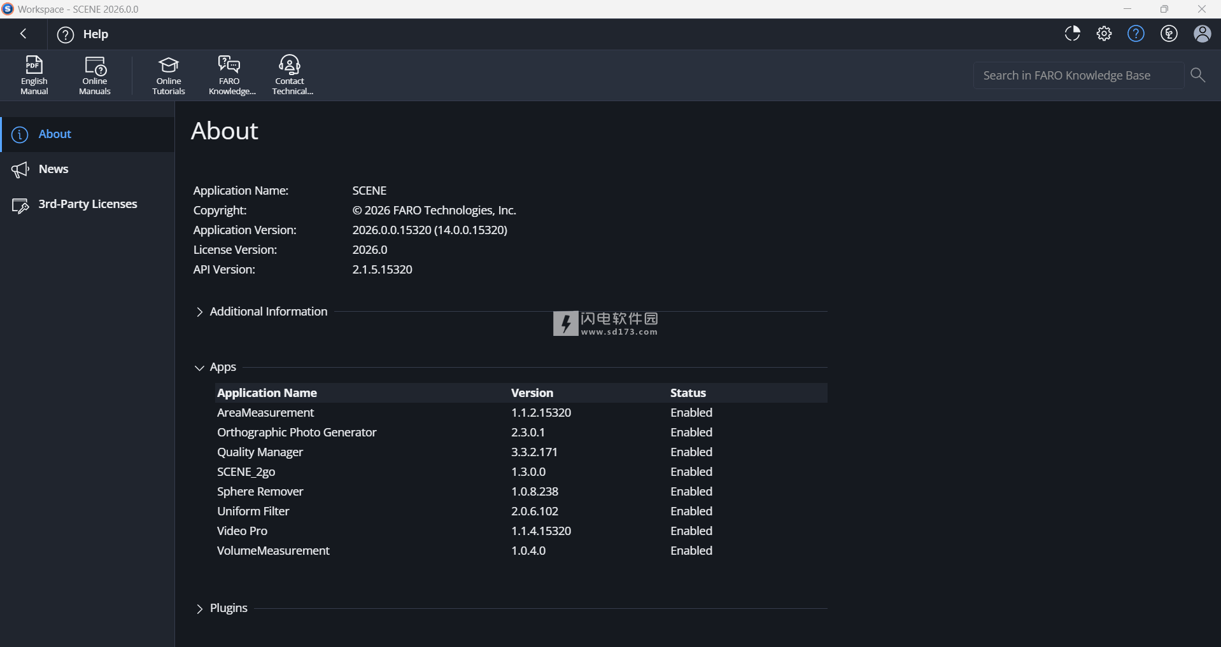Click Contact Technical Support icon
The height and width of the screenshot is (647, 1221).
290,74
